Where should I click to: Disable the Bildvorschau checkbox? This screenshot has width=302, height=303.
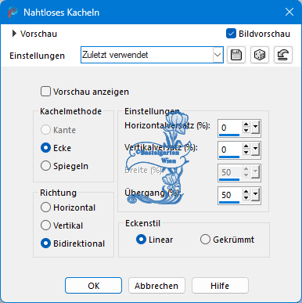pos(231,34)
